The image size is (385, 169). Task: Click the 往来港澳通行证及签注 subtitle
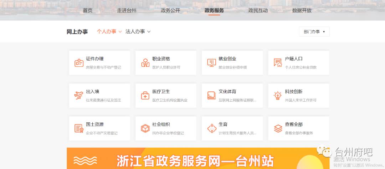(103, 100)
